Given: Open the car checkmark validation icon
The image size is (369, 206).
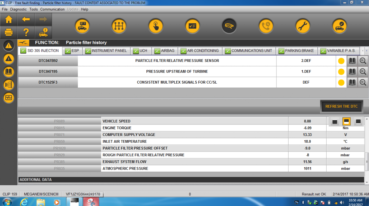Looking at the screenshot, I should (339, 26).
